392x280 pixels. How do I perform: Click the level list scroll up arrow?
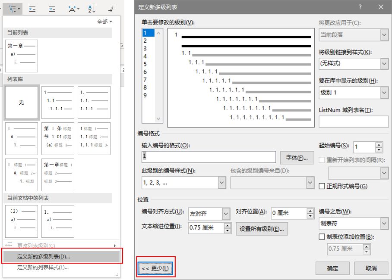[x=158, y=33]
